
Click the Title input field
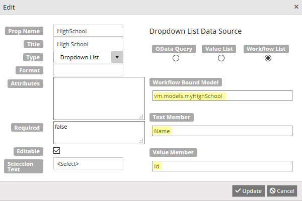click(88, 44)
